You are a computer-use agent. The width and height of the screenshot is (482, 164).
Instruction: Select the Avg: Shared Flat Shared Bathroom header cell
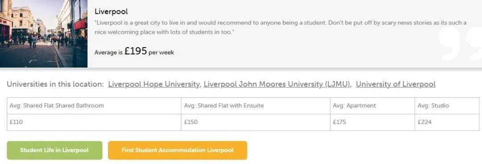[x=94, y=106]
